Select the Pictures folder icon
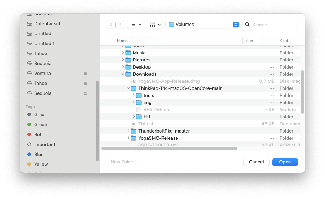 click(x=129, y=60)
